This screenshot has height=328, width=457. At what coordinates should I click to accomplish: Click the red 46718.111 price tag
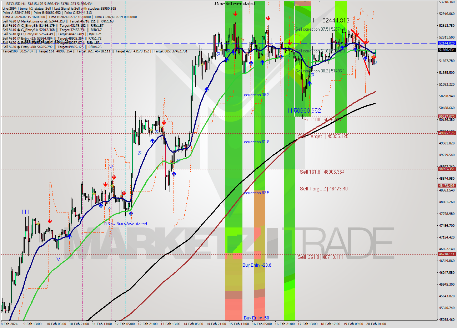click(447, 254)
